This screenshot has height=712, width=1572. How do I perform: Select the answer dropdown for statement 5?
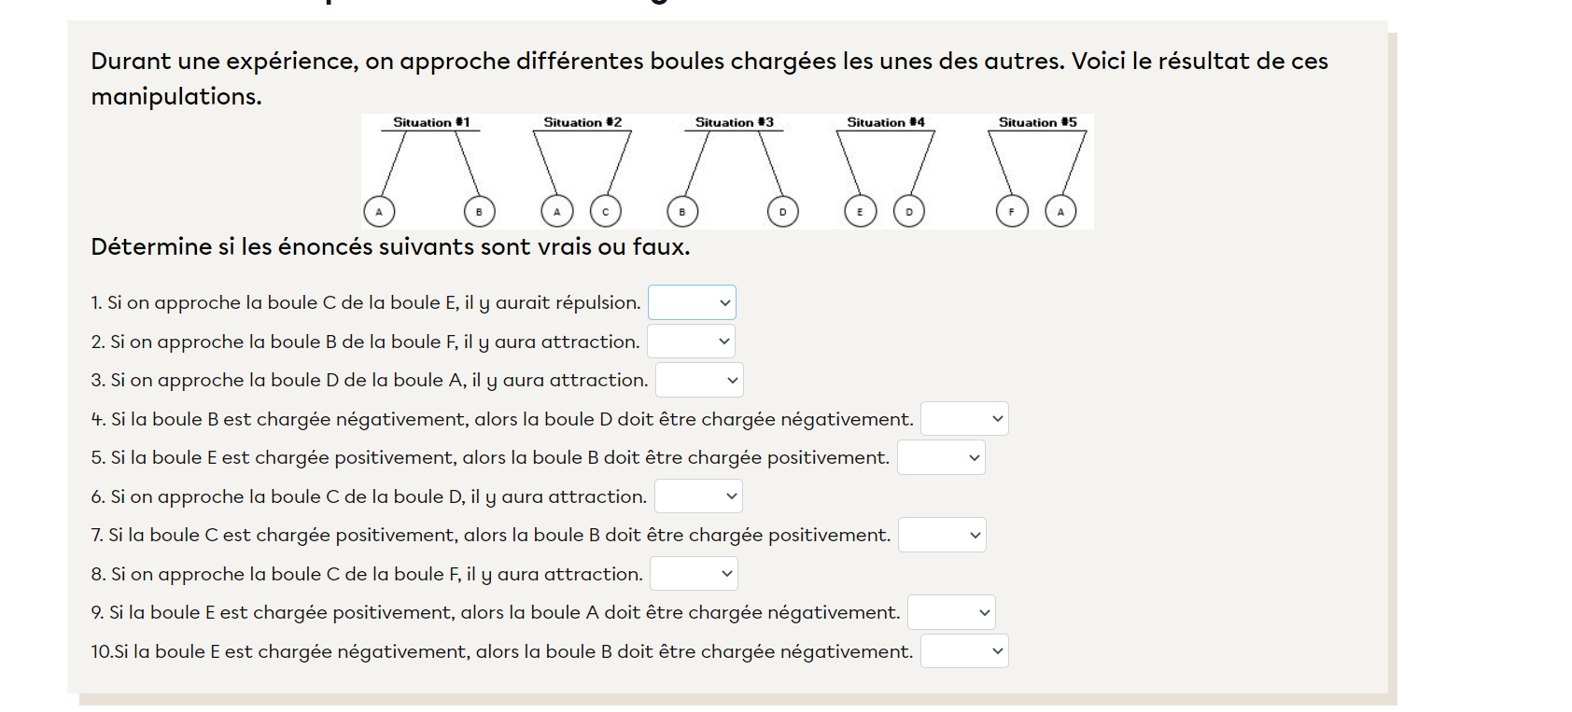pos(941,457)
